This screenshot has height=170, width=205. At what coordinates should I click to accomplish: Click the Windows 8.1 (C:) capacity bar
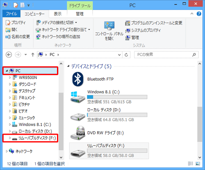[x=117, y=97]
